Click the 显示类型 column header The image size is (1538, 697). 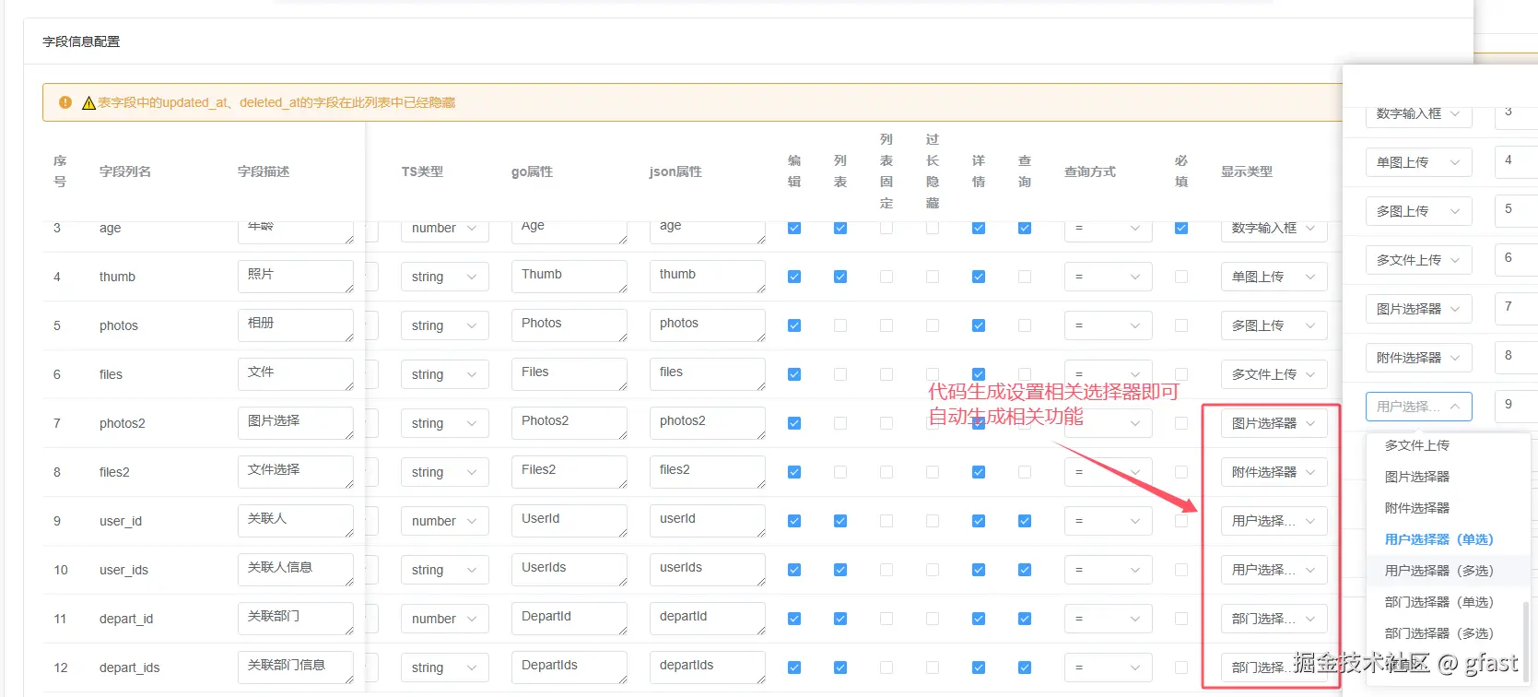(x=1247, y=171)
